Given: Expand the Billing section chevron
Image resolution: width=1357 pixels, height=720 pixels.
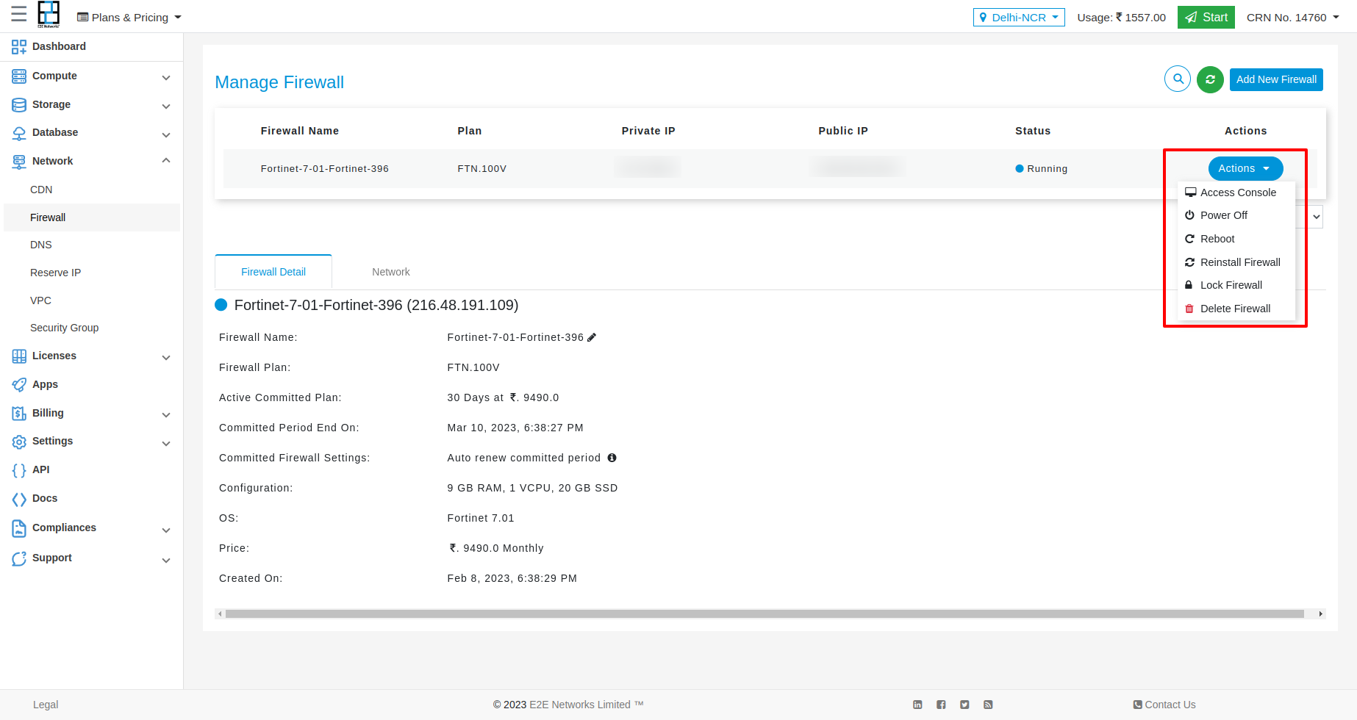Looking at the screenshot, I should coord(166,414).
